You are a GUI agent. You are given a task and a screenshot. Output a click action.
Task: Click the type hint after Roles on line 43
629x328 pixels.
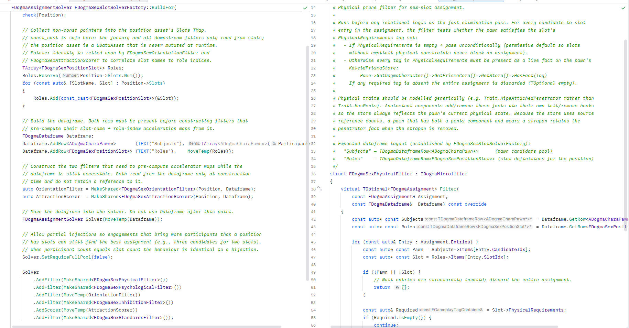click(x=475, y=227)
